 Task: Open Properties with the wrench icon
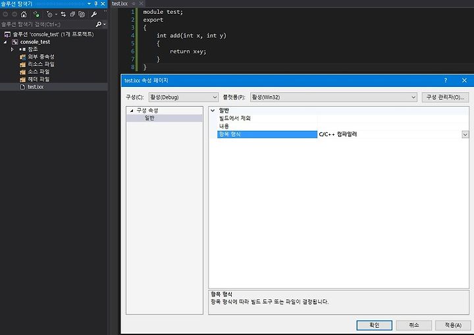[x=94, y=14]
